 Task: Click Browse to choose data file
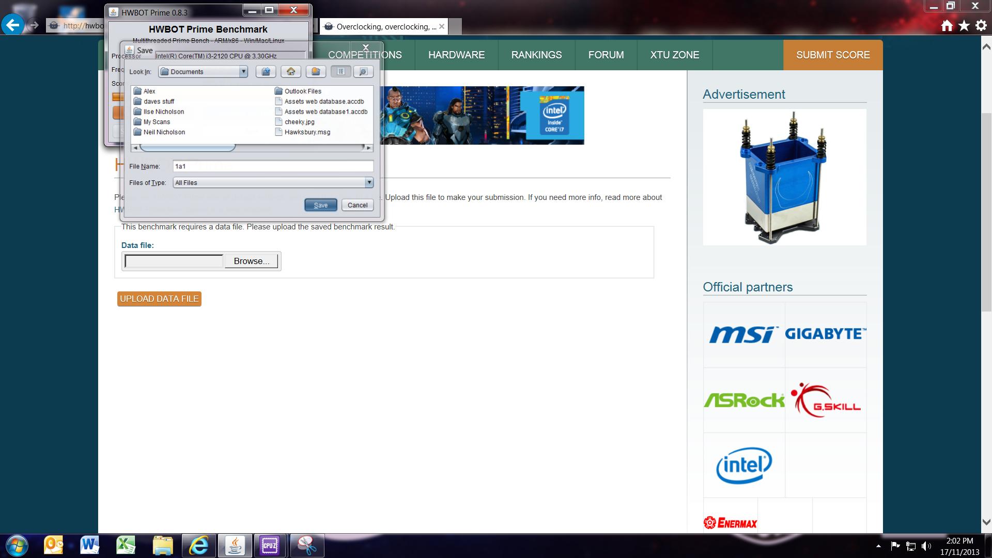(252, 261)
